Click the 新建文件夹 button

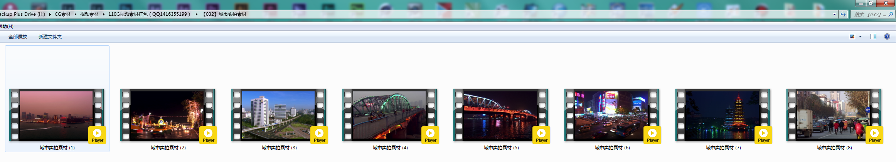50,37
